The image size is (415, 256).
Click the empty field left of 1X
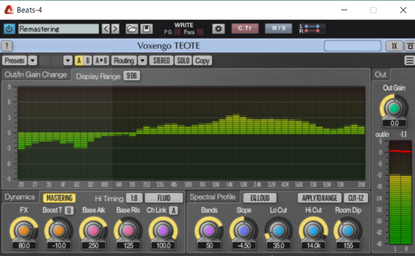[353, 46]
